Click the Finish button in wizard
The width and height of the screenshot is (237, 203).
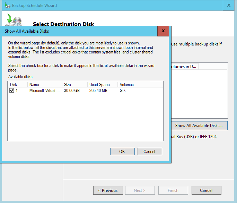[173, 190]
